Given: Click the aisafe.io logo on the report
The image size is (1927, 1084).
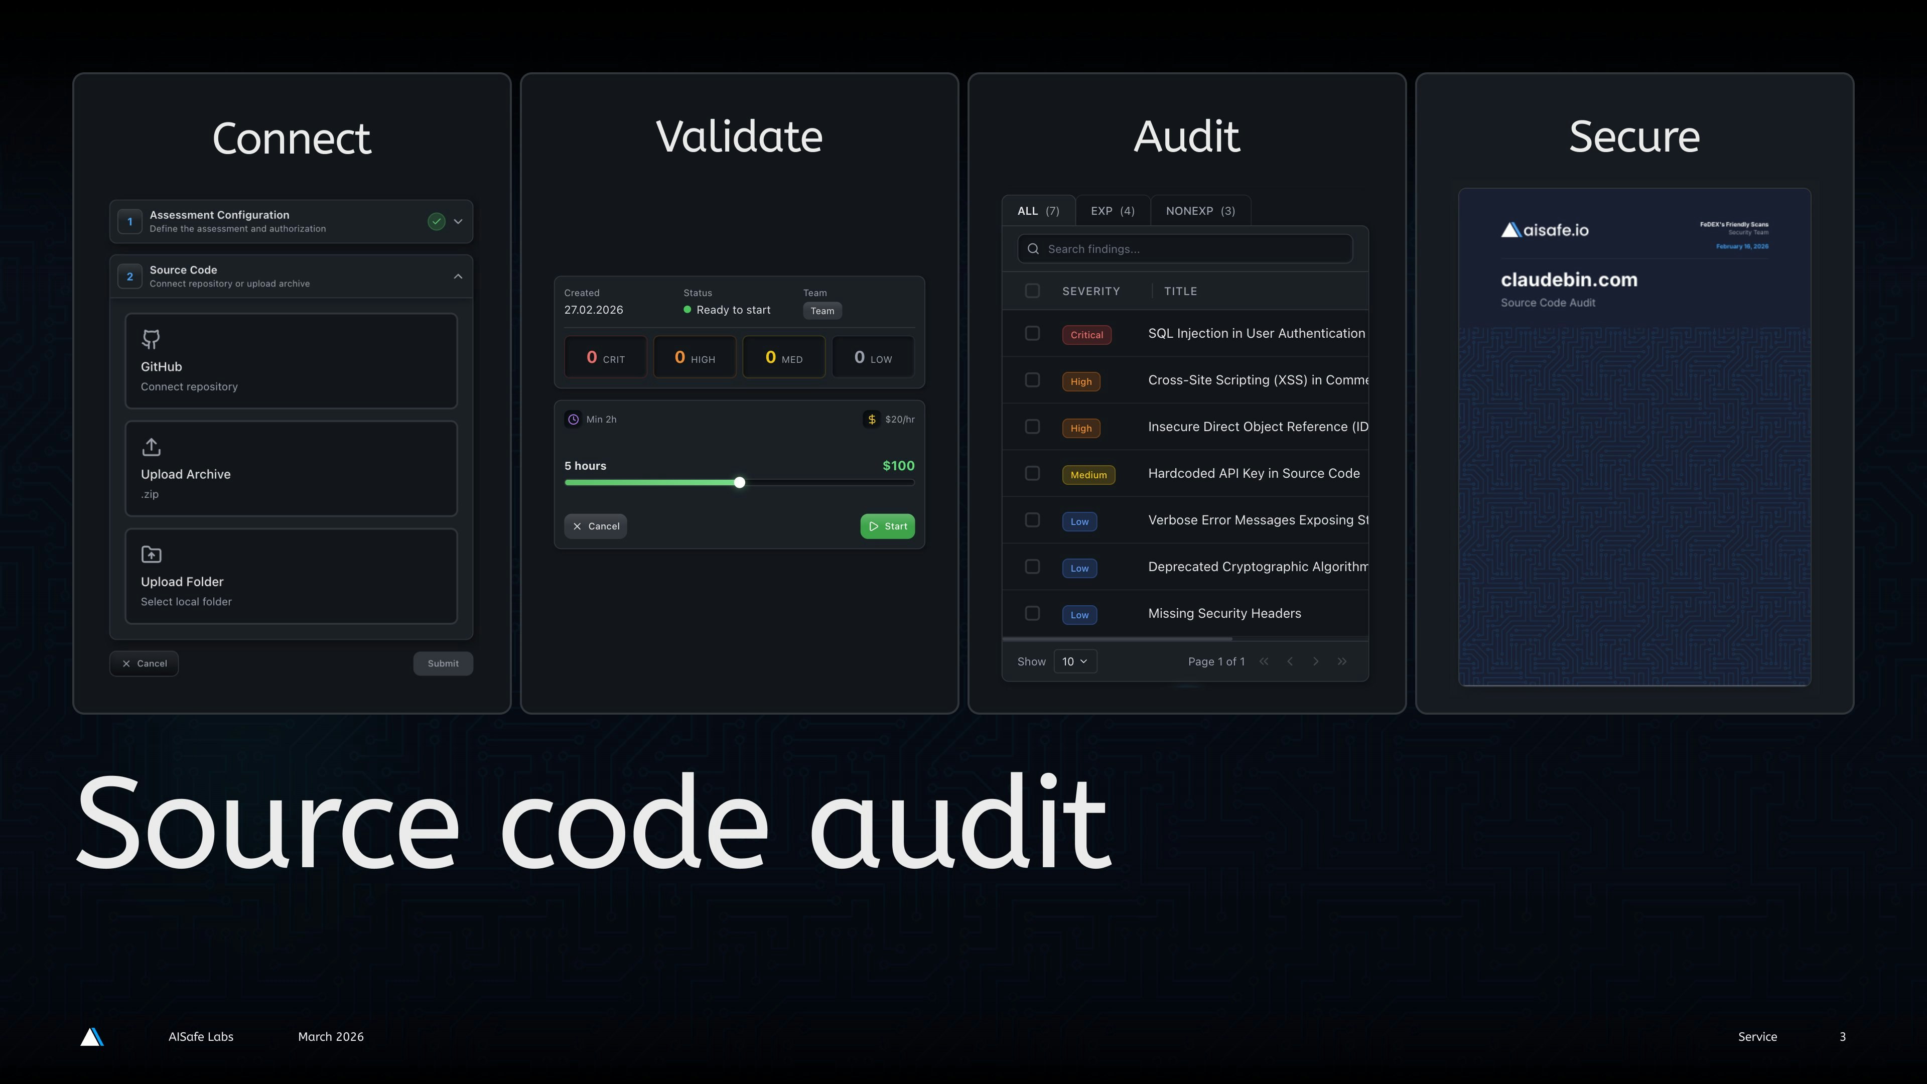Looking at the screenshot, I should tap(1545, 229).
